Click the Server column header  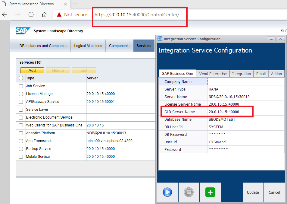92,78
